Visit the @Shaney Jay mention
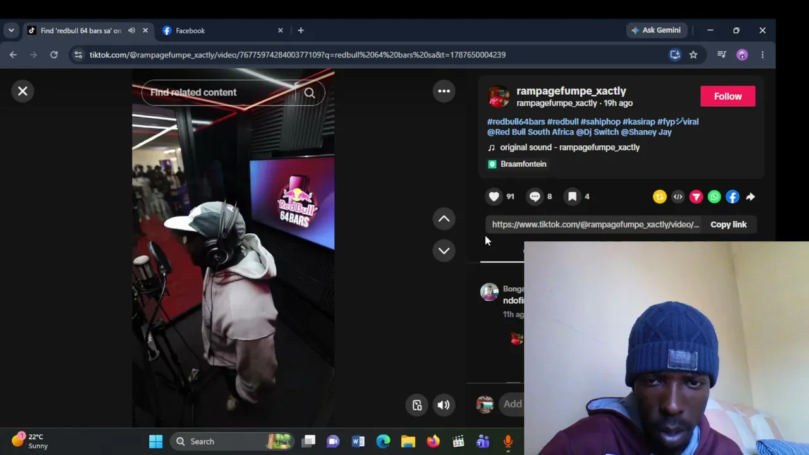The height and width of the screenshot is (455, 809). [x=646, y=132]
